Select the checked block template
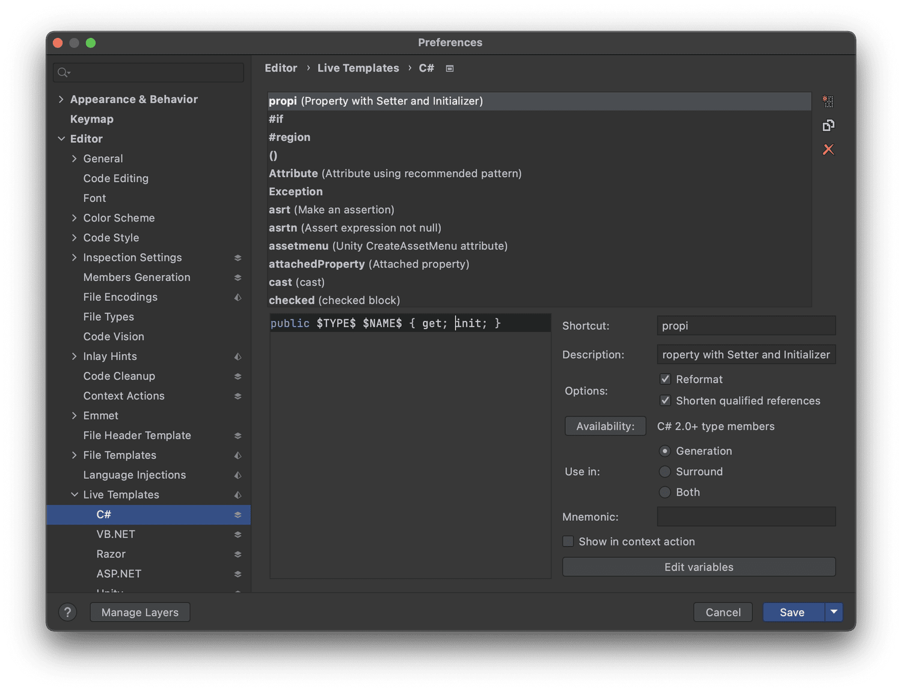The width and height of the screenshot is (902, 692). 539,300
